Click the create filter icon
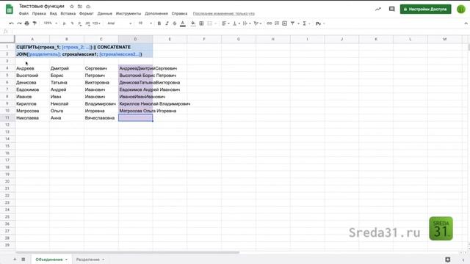The width and height of the screenshot is (470, 264). pos(292,23)
